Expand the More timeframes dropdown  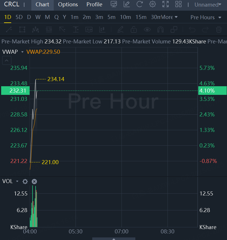pyautogui.click(x=169, y=17)
